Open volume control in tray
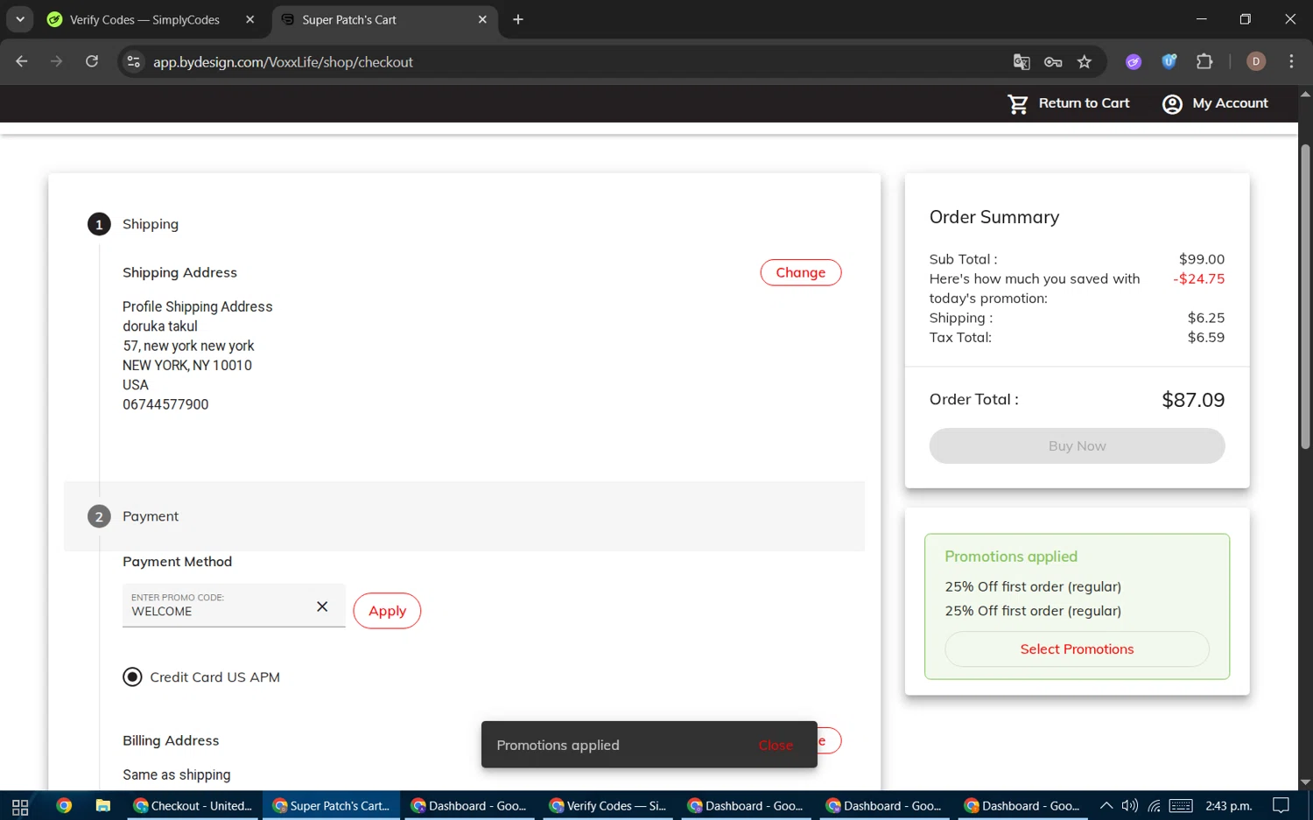 [x=1130, y=806]
